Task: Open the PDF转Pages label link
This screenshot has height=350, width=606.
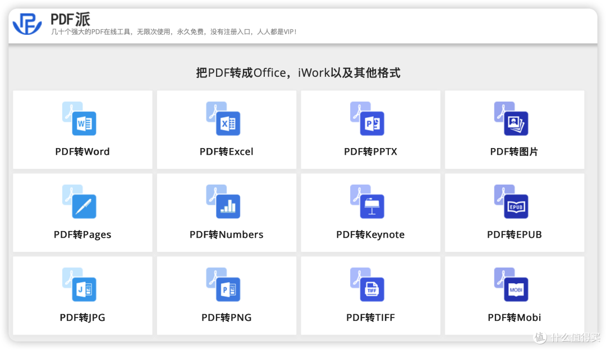Action: tap(82, 235)
